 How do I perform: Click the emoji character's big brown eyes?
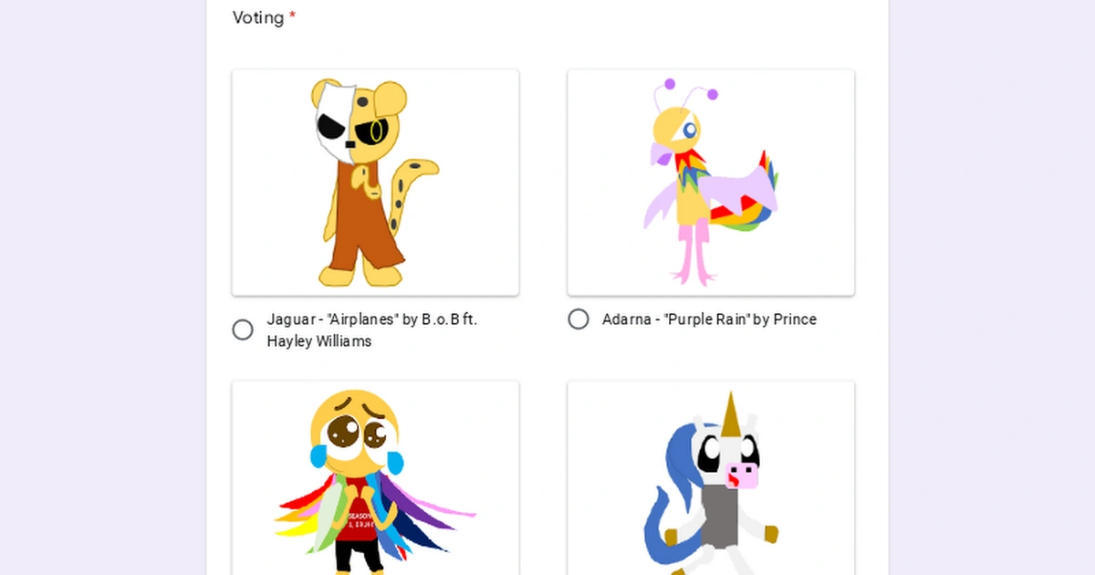[357, 434]
